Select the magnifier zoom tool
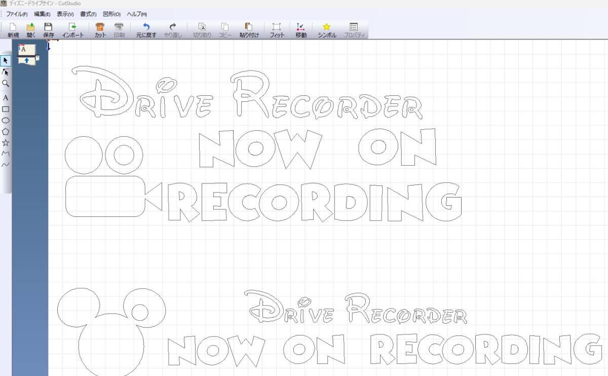608x376 pixels. point(6,83)
